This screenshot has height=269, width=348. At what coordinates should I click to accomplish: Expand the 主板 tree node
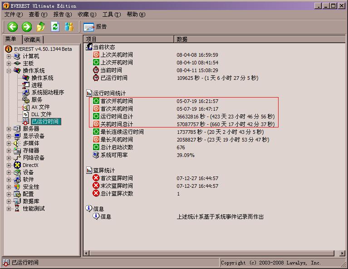9,64
